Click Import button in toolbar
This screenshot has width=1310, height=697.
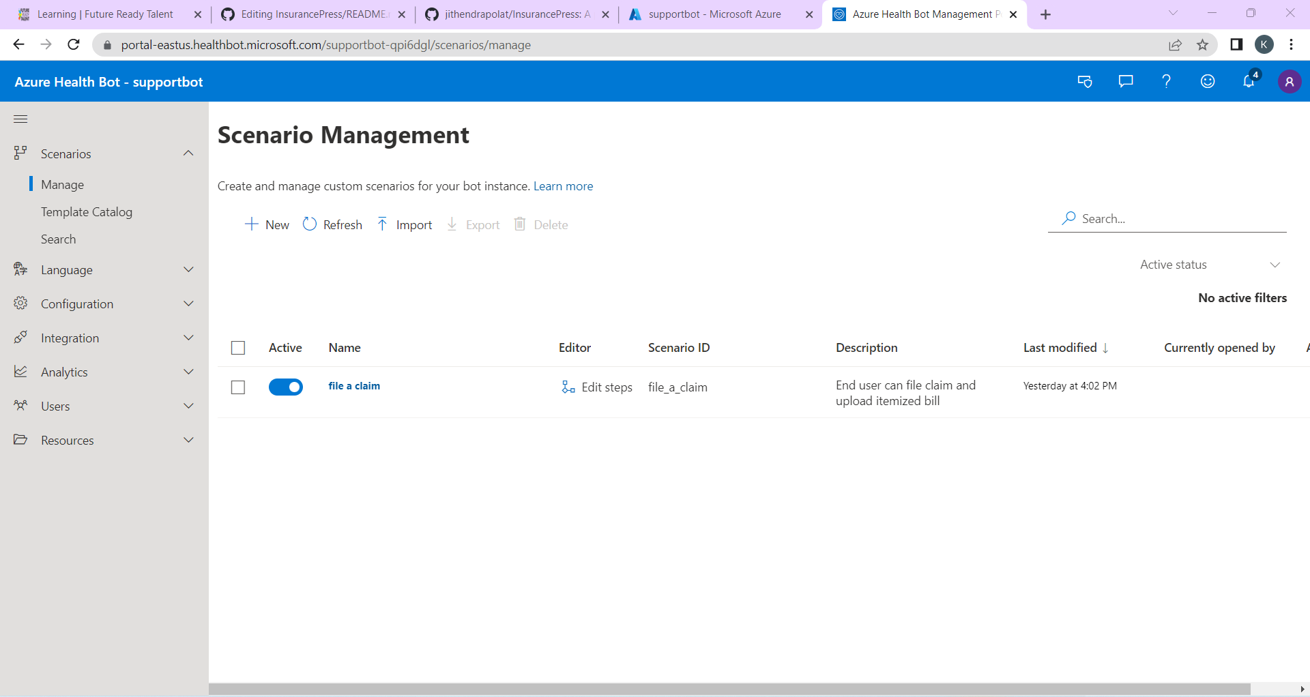[405, 224]
